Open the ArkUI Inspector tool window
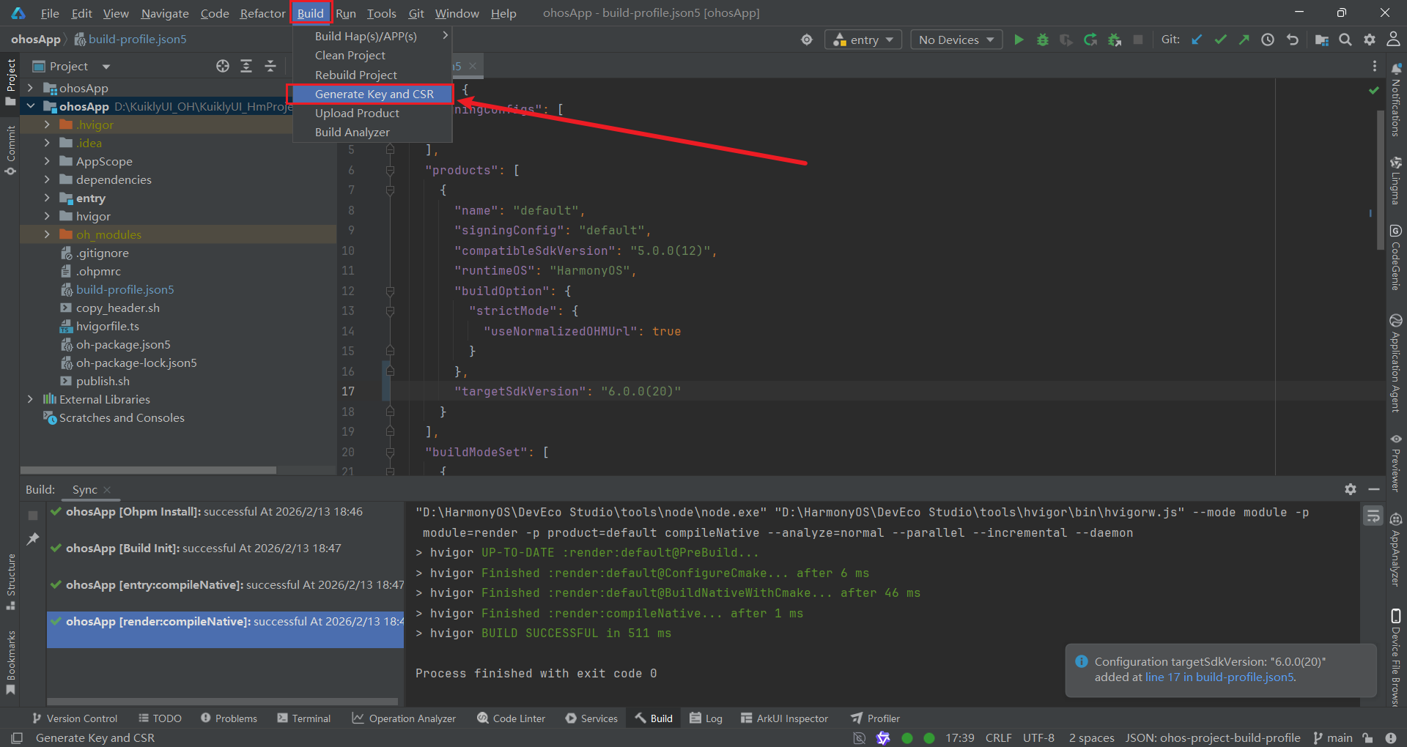 [x=784, y=718]
